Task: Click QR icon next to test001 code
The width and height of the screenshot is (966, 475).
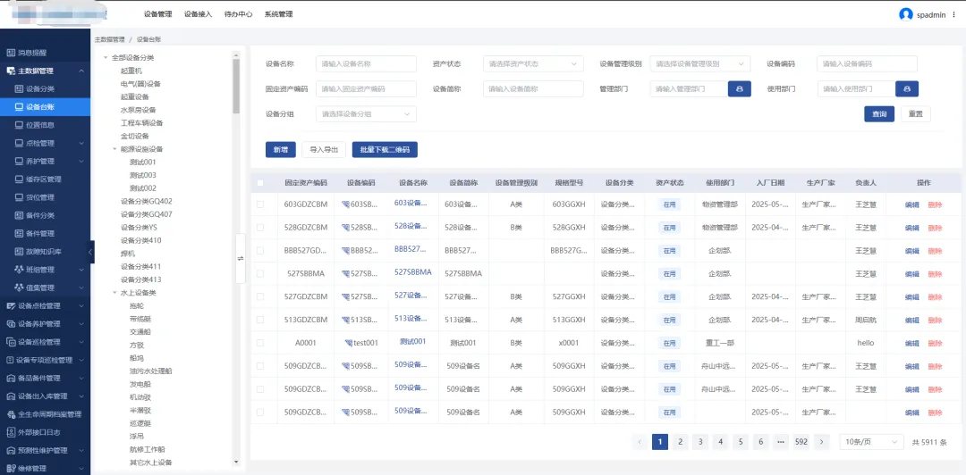Action: [x=349, y=344]
